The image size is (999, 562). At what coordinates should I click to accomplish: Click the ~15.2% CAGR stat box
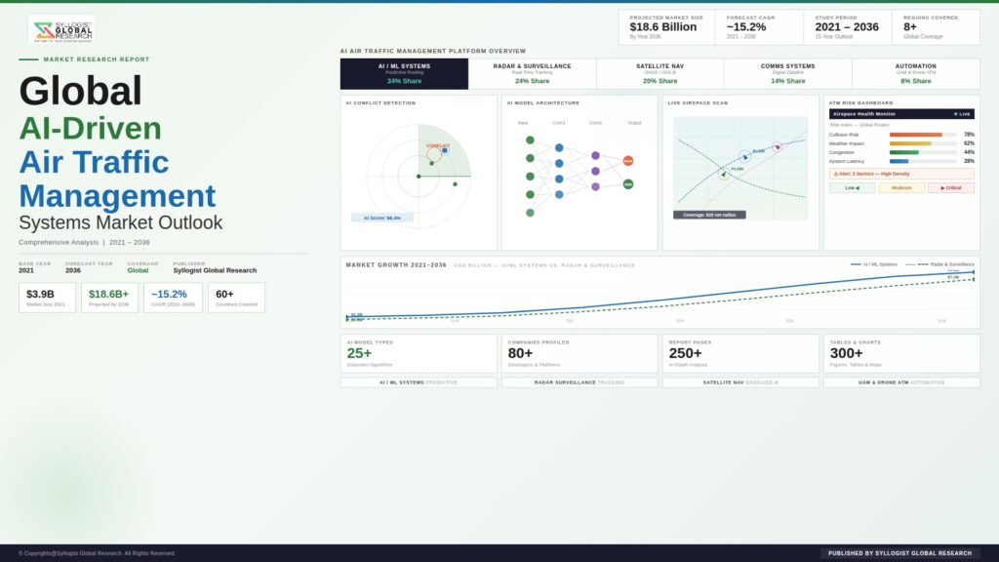point(174,298)
